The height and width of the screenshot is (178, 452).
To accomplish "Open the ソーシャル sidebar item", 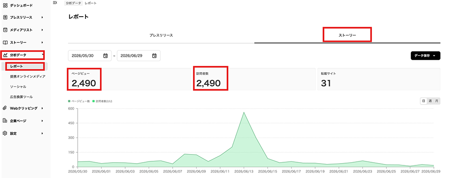I will 18,87.
